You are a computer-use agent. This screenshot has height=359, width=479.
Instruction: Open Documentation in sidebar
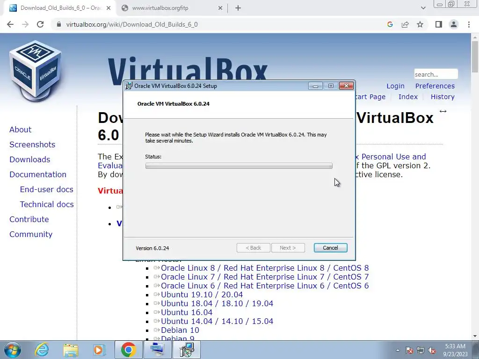point(37,174)
